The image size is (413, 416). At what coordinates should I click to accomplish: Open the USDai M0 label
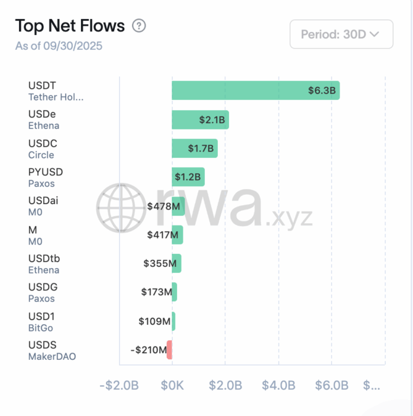(x=43, y=206)
